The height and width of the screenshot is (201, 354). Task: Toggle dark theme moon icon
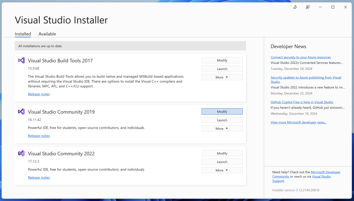(x=295, y=7)
